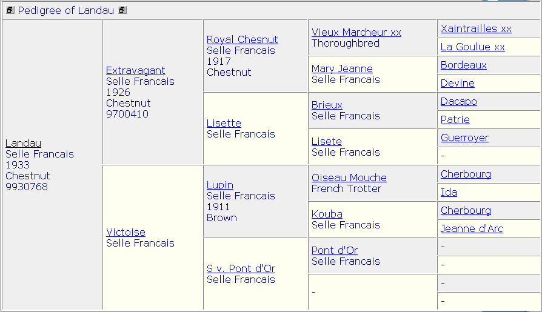Open the Dacapo link
This screenshot has height=312, width=542.
click(458, 101)
